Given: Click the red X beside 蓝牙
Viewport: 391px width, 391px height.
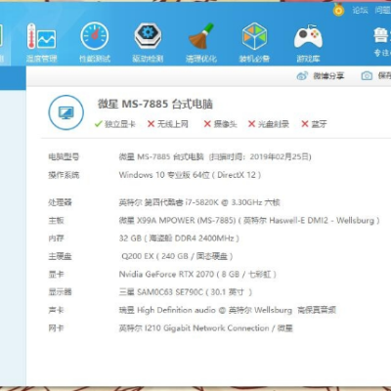Looking at the screenshot, I should pyautogui.click(x=305, y=124).
